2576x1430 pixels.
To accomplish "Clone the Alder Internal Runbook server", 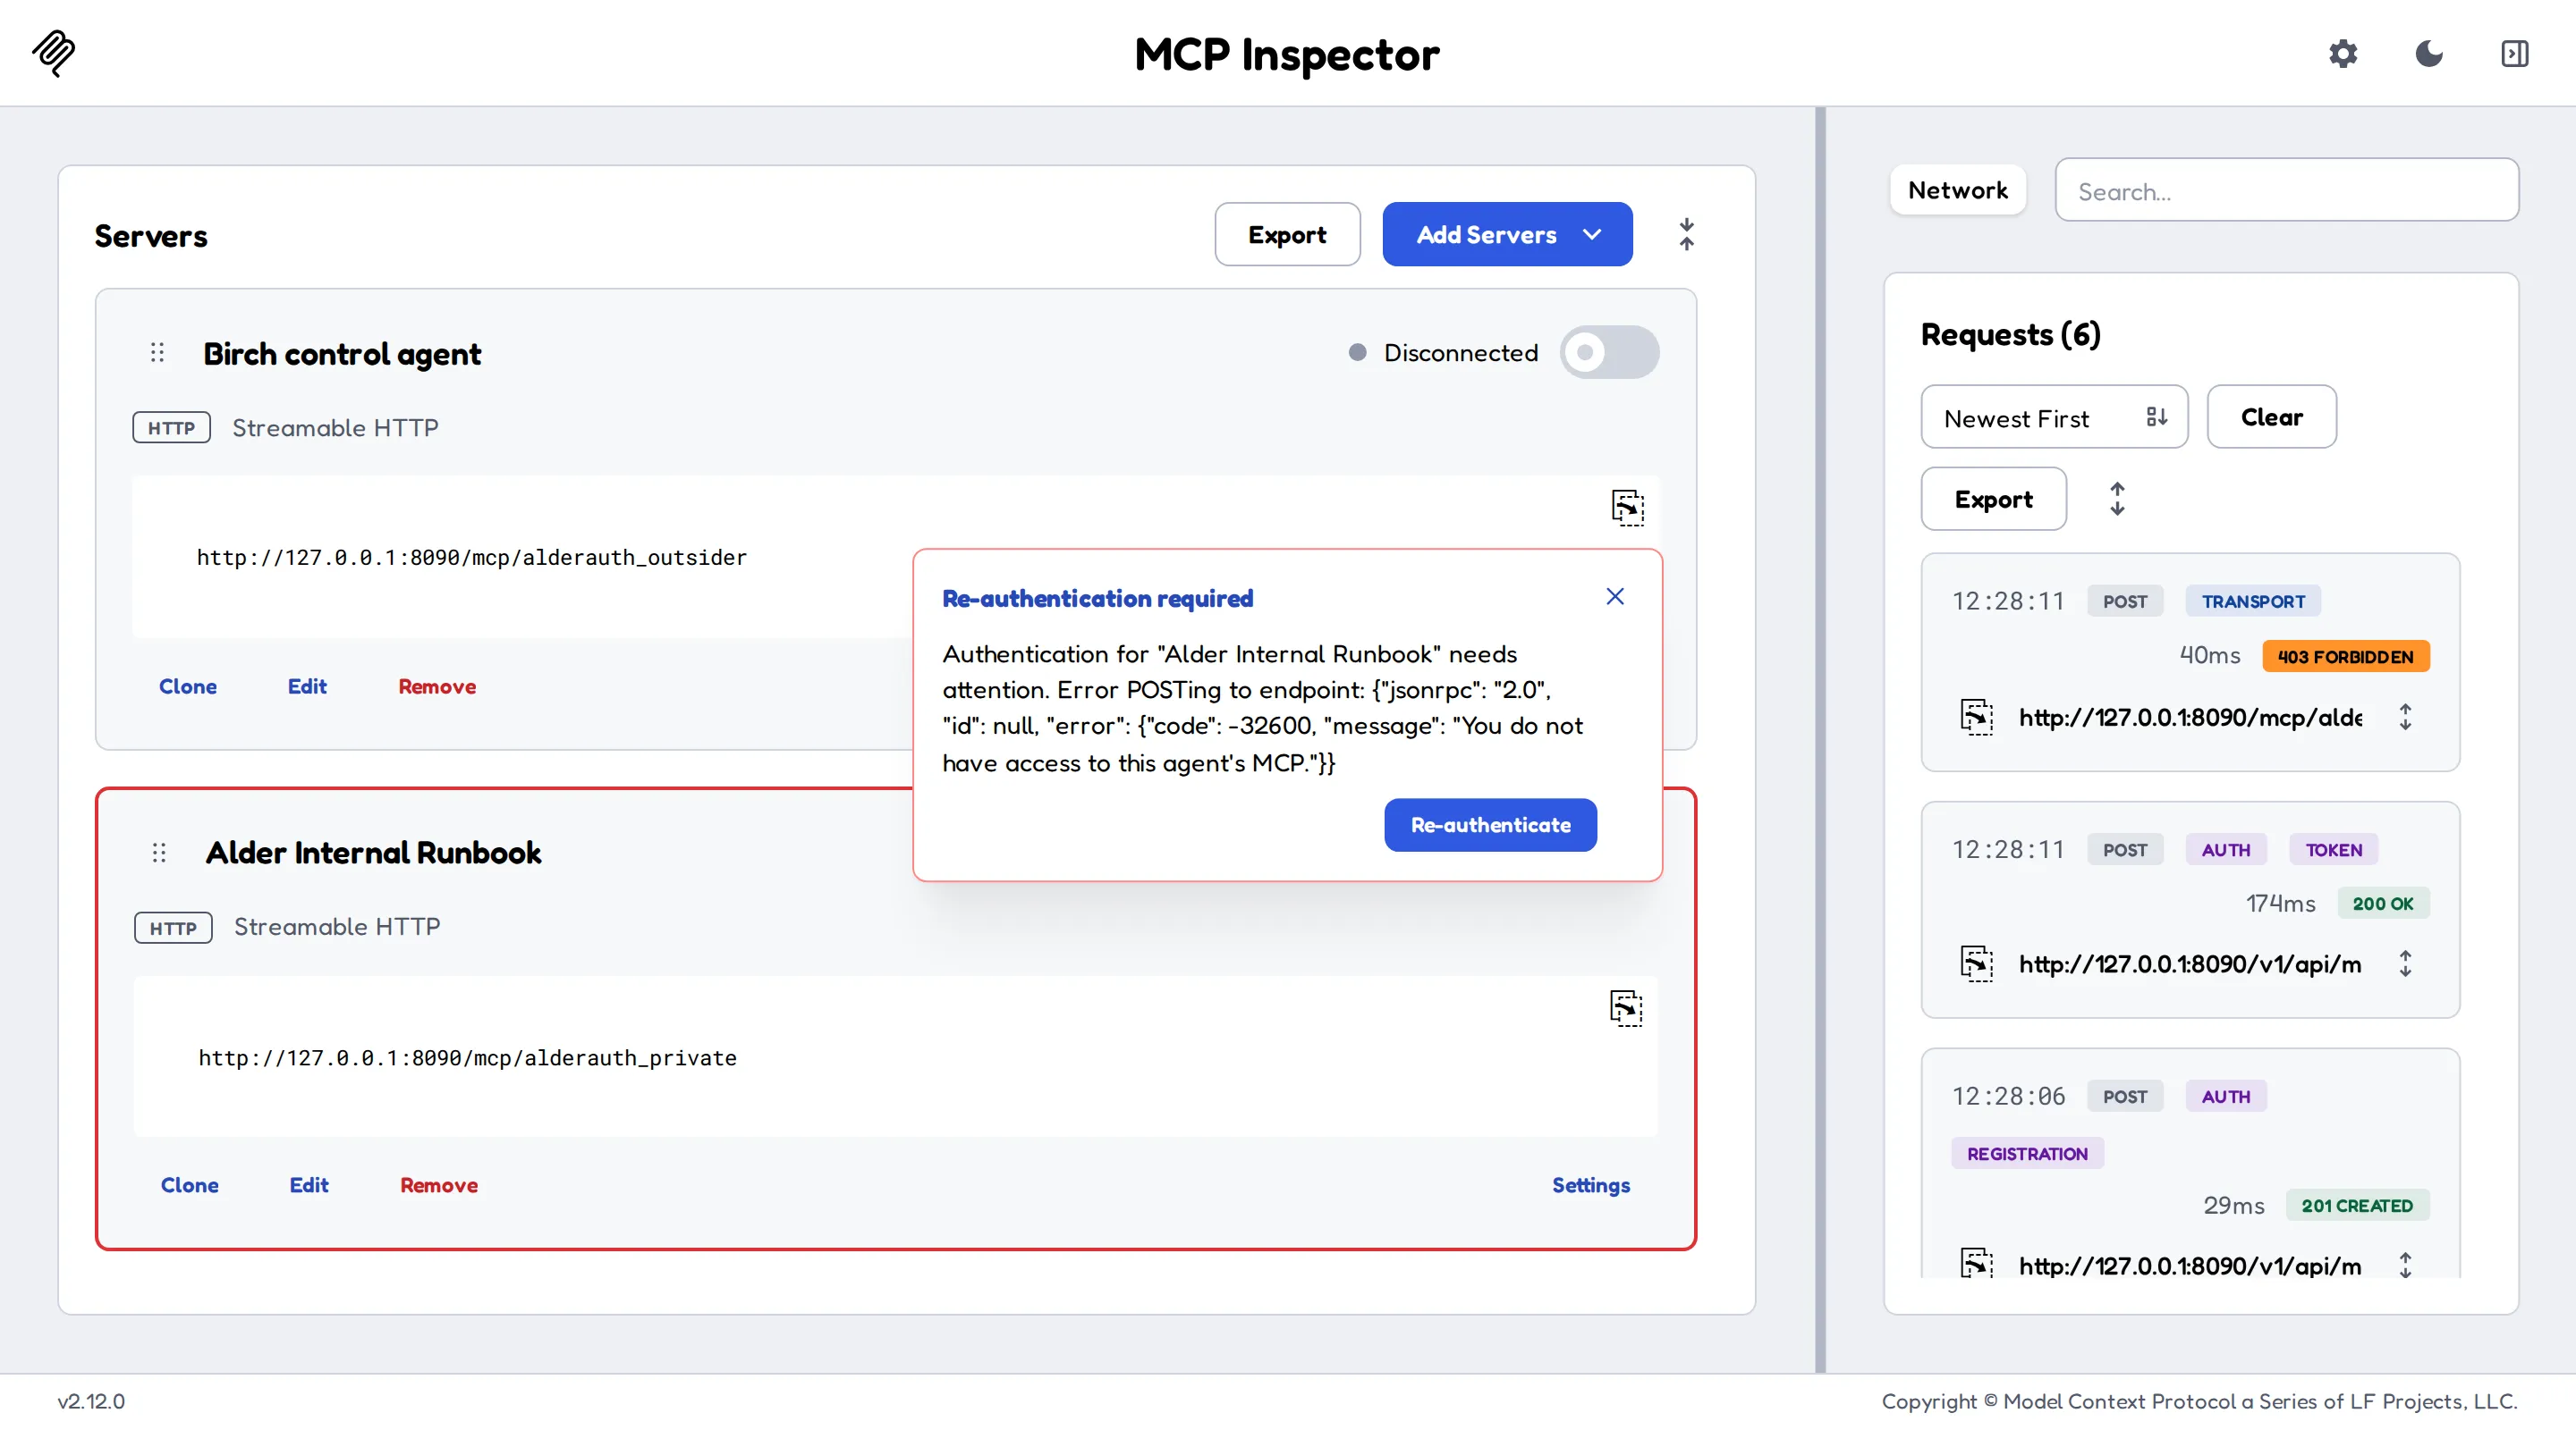I will pos(190,1185).
